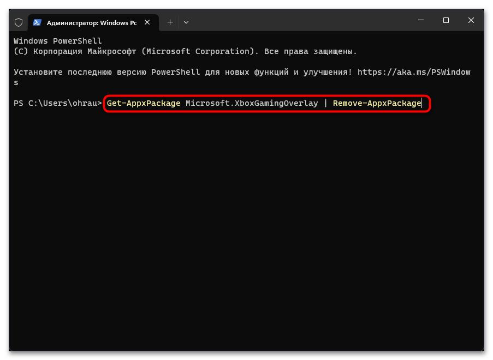Expand the new tab profiles dropdown
The image size is (493, 360).
[186, 22]
